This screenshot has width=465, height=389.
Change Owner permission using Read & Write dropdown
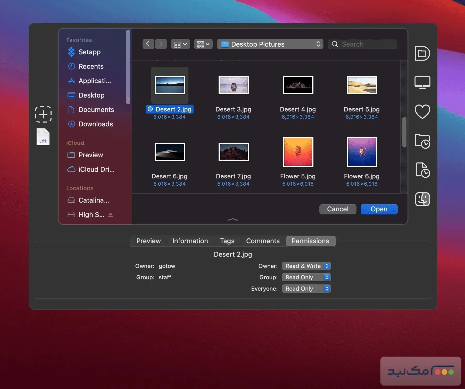click(306, 266)
